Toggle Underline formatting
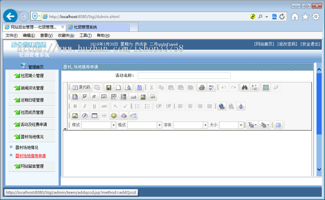The image size is (325, 200). (x=94, y=106)
